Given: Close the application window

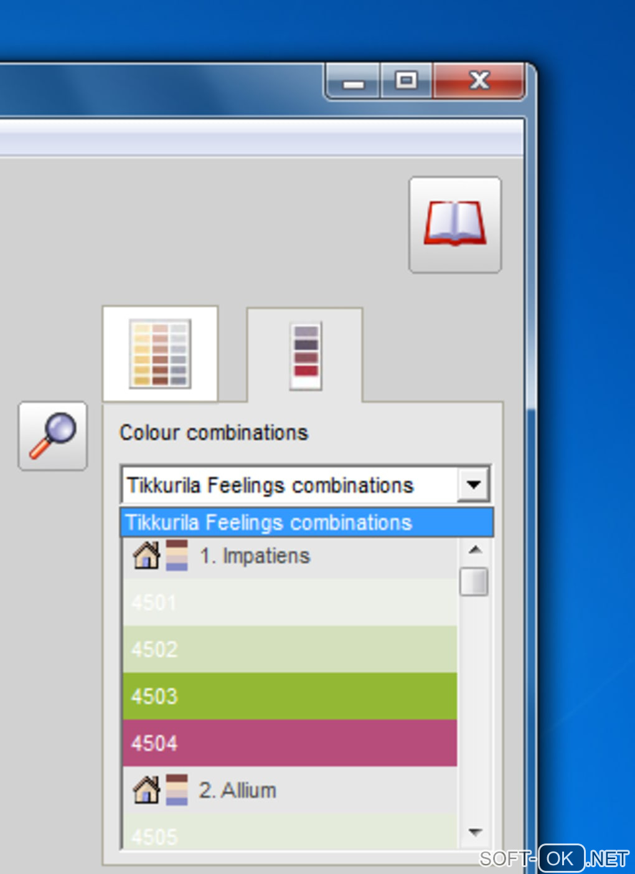Looking at the screenshot, I should tap(479, 81).
